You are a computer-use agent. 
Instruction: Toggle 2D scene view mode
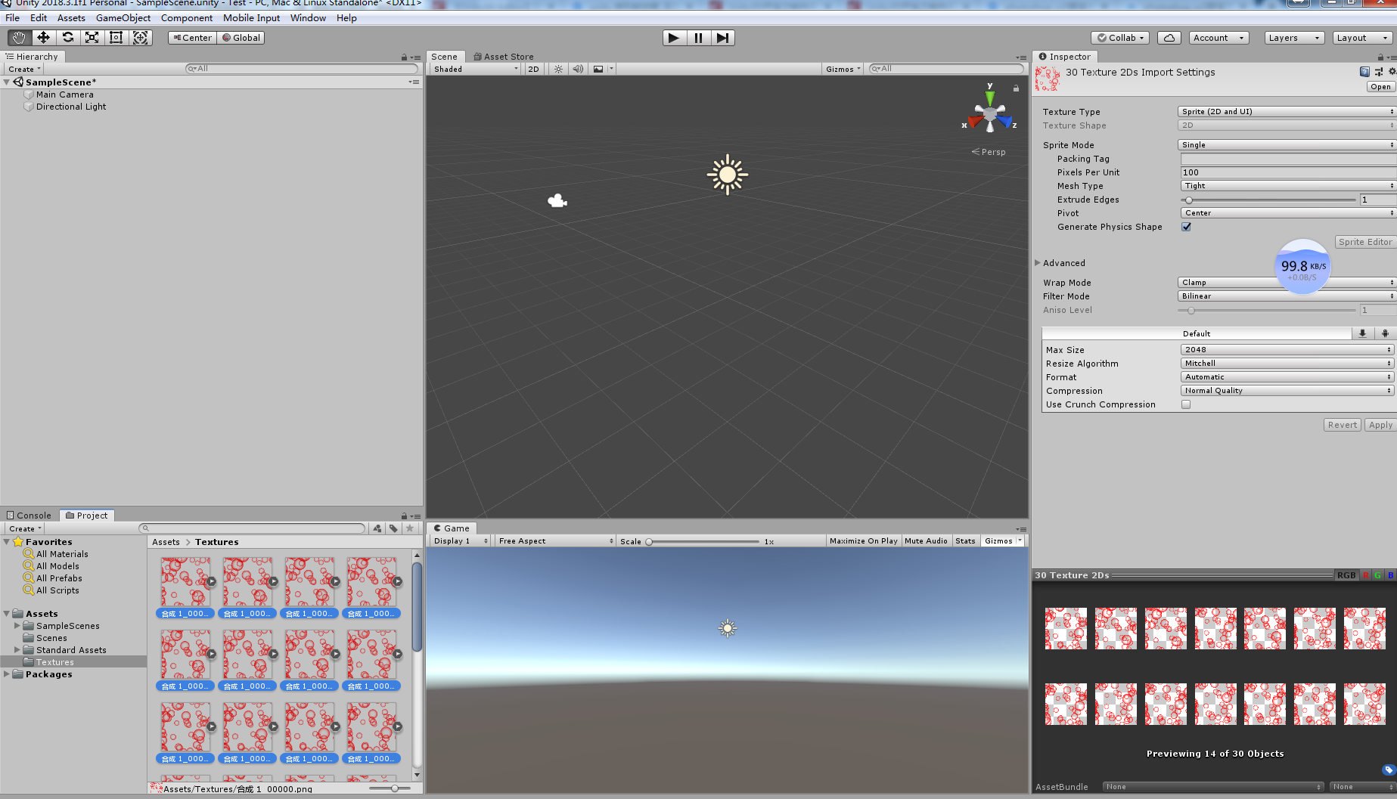pos(533,69)
